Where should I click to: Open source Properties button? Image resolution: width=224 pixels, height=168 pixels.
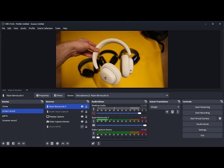point(42,96)
